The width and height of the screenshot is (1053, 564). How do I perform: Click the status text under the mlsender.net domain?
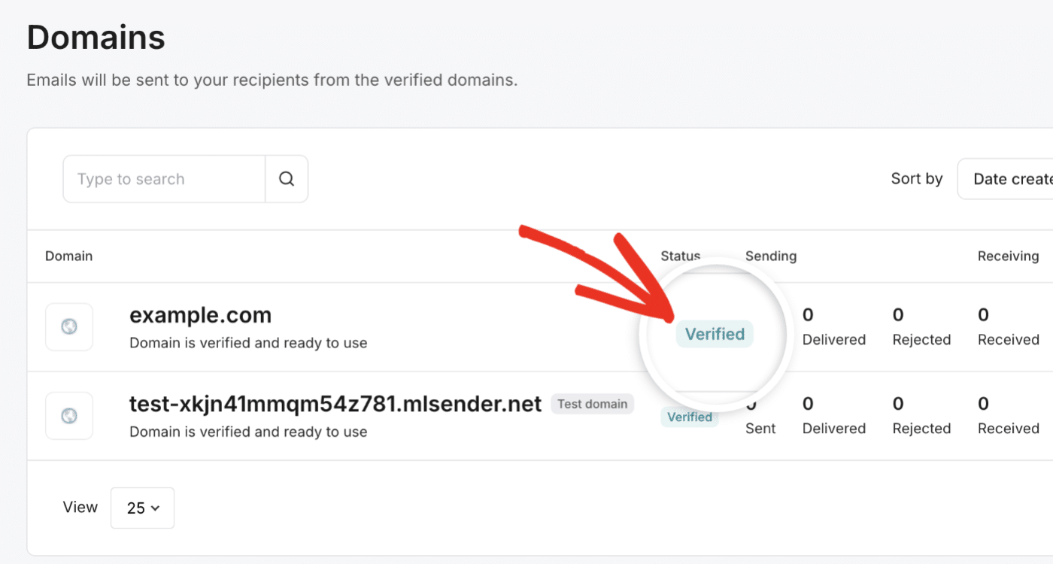click(x=248, y=432)
